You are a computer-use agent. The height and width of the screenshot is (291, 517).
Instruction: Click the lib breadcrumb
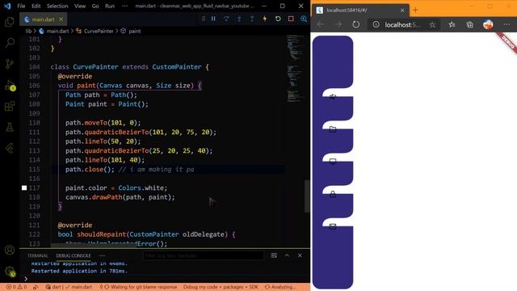pos(29,31)
